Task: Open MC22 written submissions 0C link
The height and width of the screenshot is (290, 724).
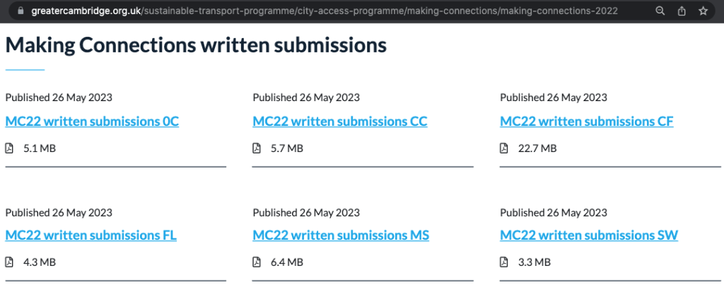Action: pyautogui.click(x=92, y=122)
